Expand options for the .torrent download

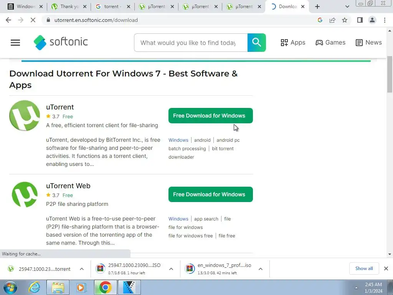point(82,269)
